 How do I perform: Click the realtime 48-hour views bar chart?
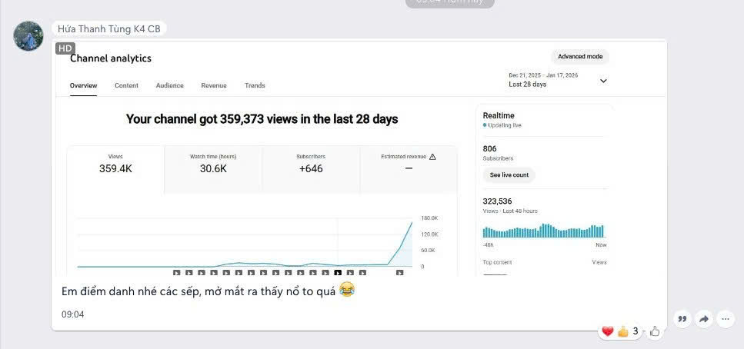(543, 231)
